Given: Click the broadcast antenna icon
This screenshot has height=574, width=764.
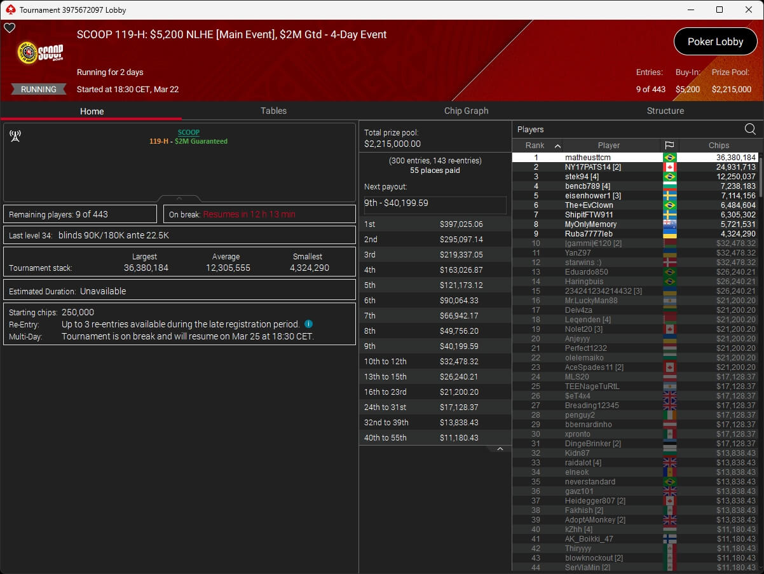Looking at the screenshot, I should [15, 135].
